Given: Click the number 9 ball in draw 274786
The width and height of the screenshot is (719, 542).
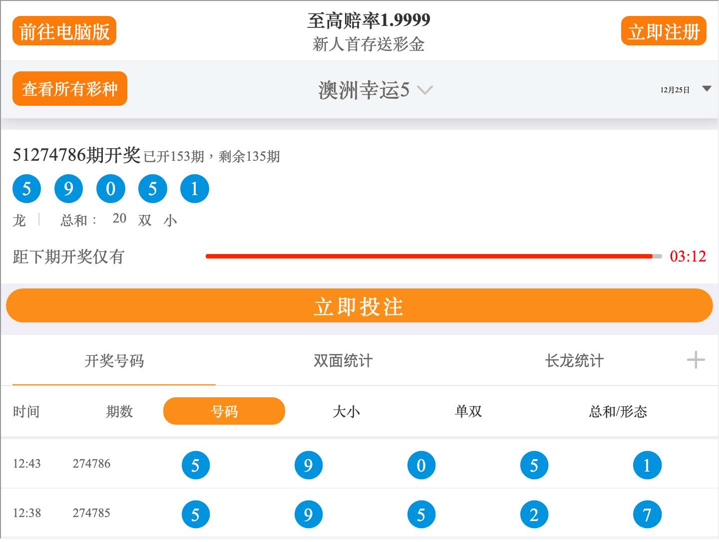Looking at the screenshot, I should click(x=309, y=465).
